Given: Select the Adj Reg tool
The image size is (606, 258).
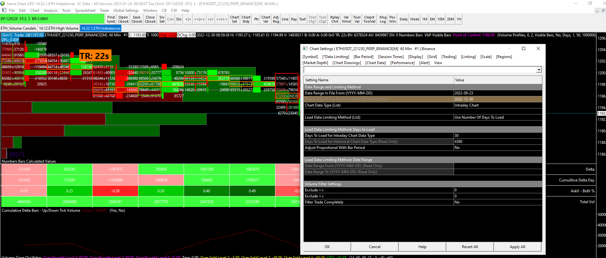Looking at the screenshot, I should 276,19.
